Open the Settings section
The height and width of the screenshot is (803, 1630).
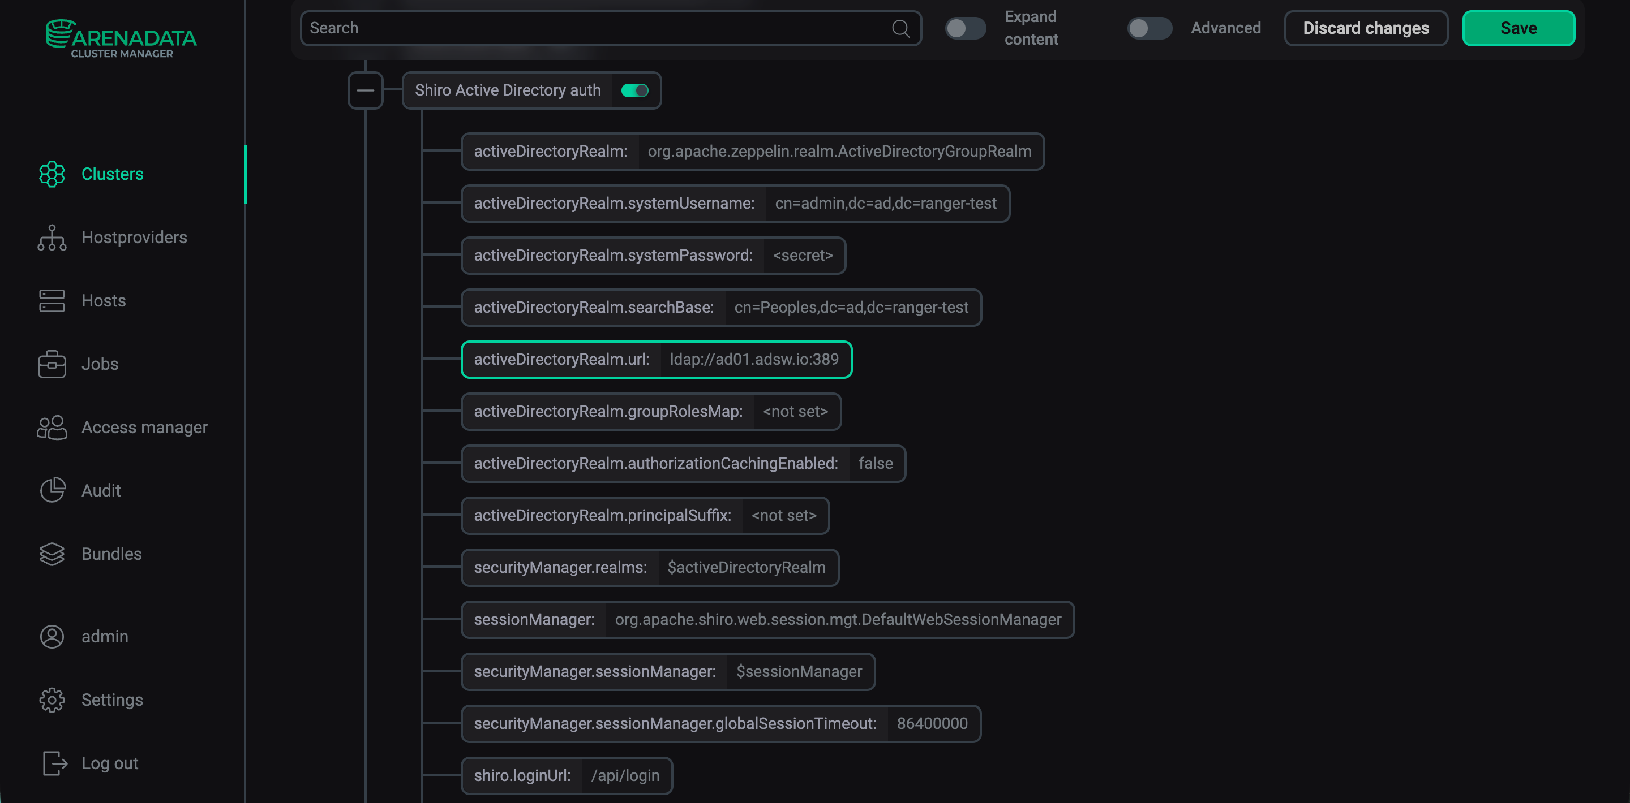click(x=111, y=700)
